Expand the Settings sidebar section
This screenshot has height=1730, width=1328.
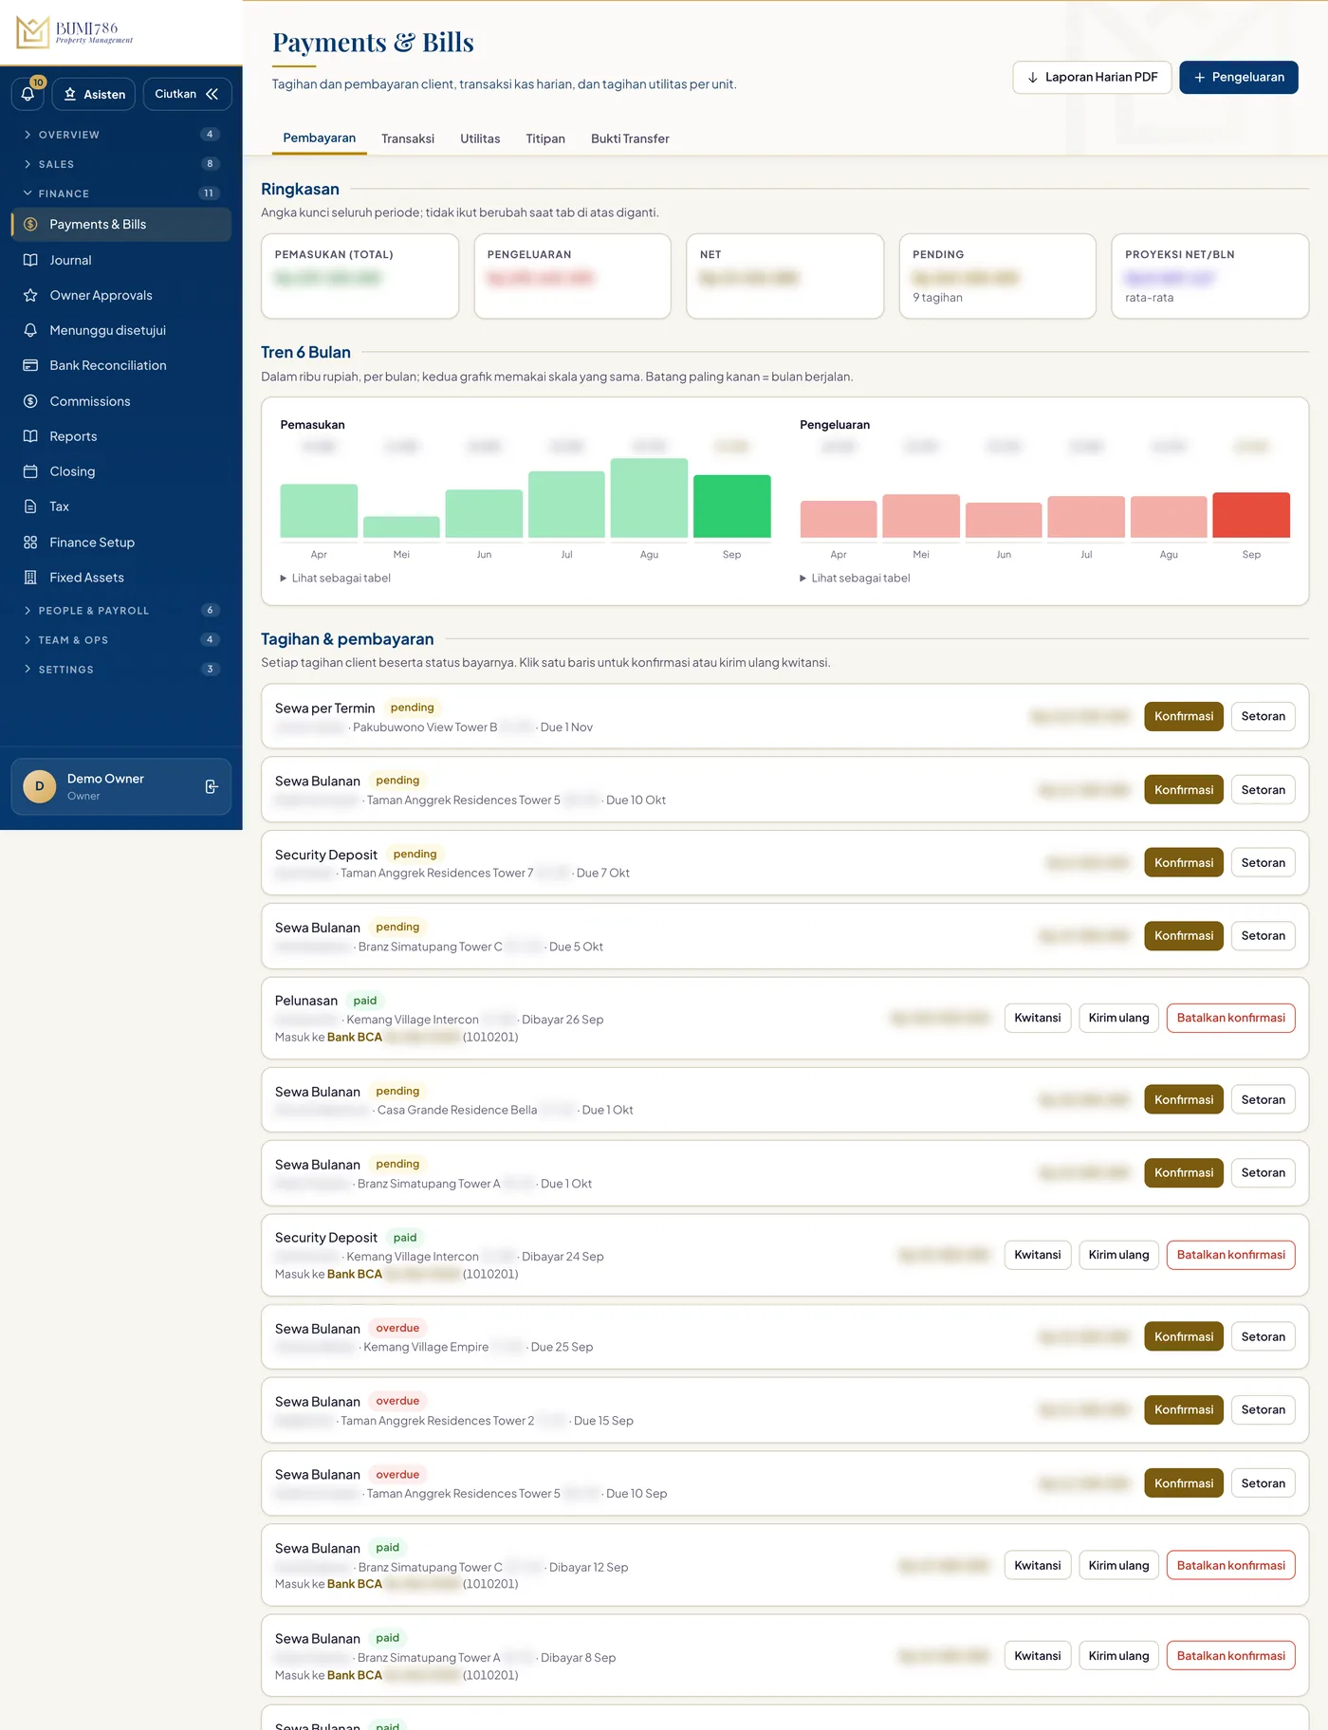point(121,670)
